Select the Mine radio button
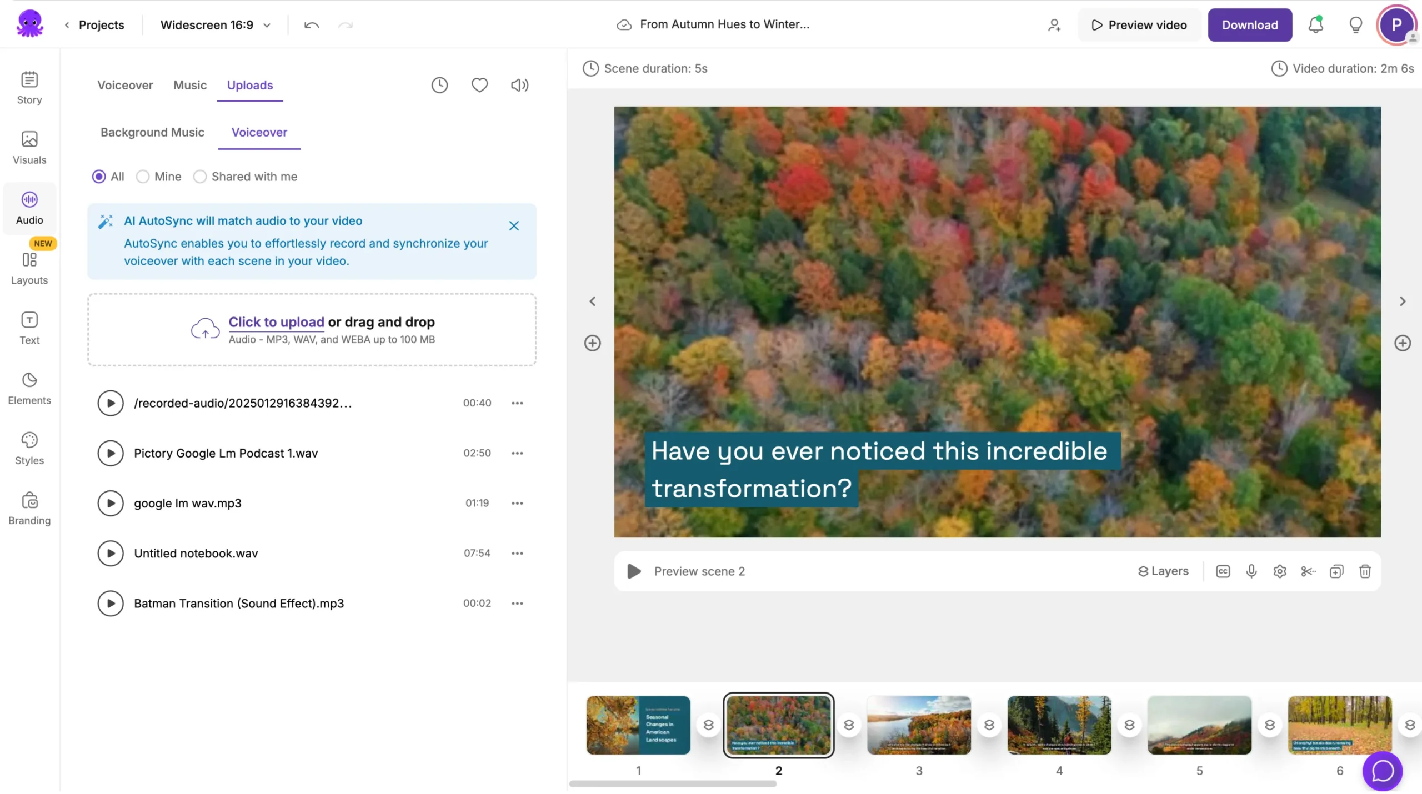 [143, 177]
